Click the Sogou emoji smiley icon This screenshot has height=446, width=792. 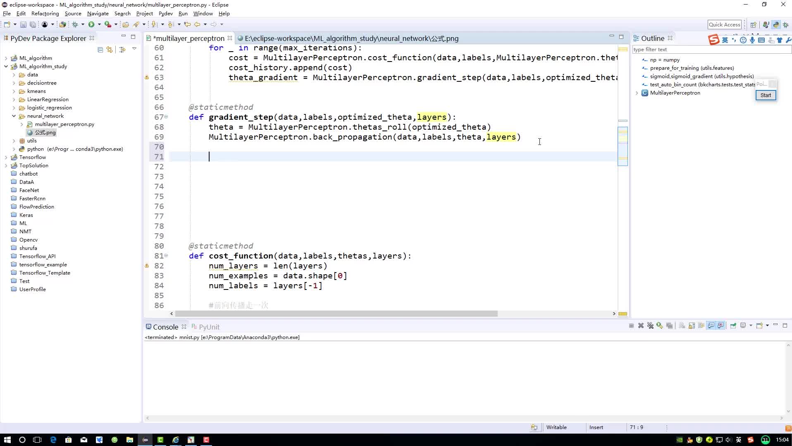(743, 40)
